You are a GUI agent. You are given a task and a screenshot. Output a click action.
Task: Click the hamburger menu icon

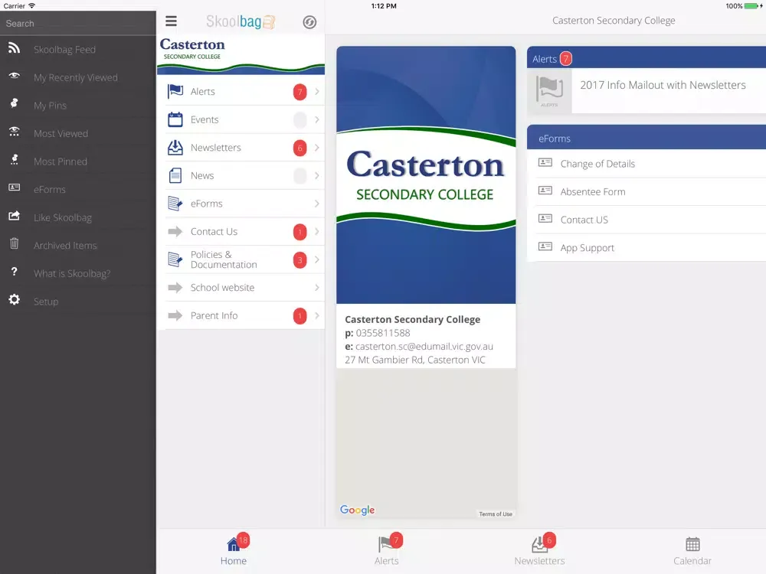(171, 21)
